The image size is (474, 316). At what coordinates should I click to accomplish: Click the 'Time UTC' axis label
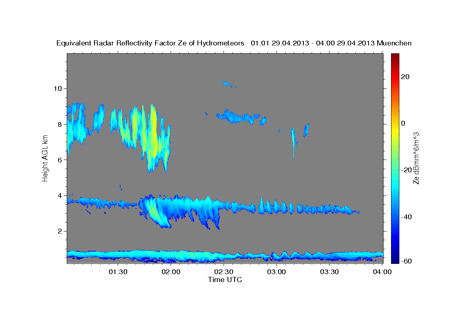[225, 280]
